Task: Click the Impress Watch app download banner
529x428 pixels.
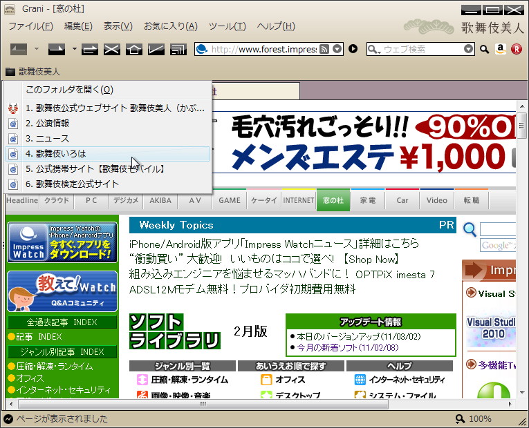Action: [62, 242]
